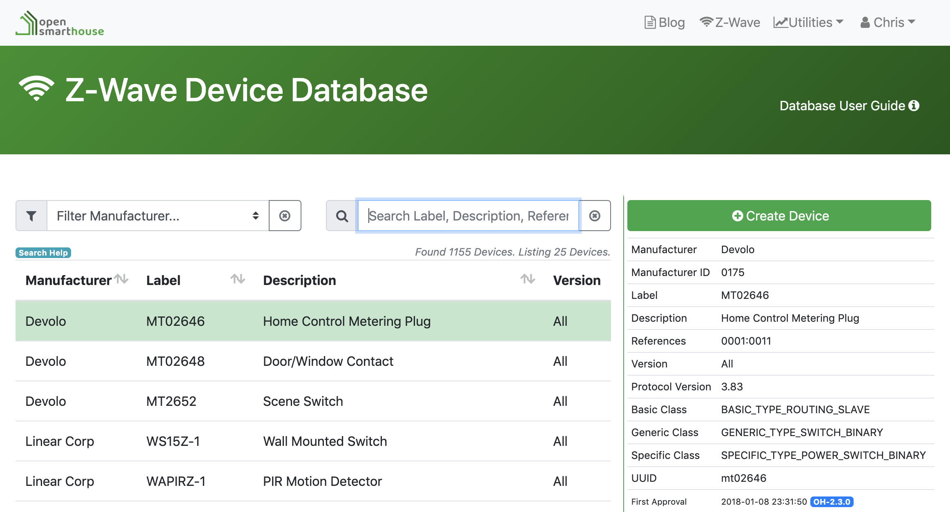Expand the Utilities dropdown menu
The width and height of the screenshot is (950, 512).
click(809, 22)
